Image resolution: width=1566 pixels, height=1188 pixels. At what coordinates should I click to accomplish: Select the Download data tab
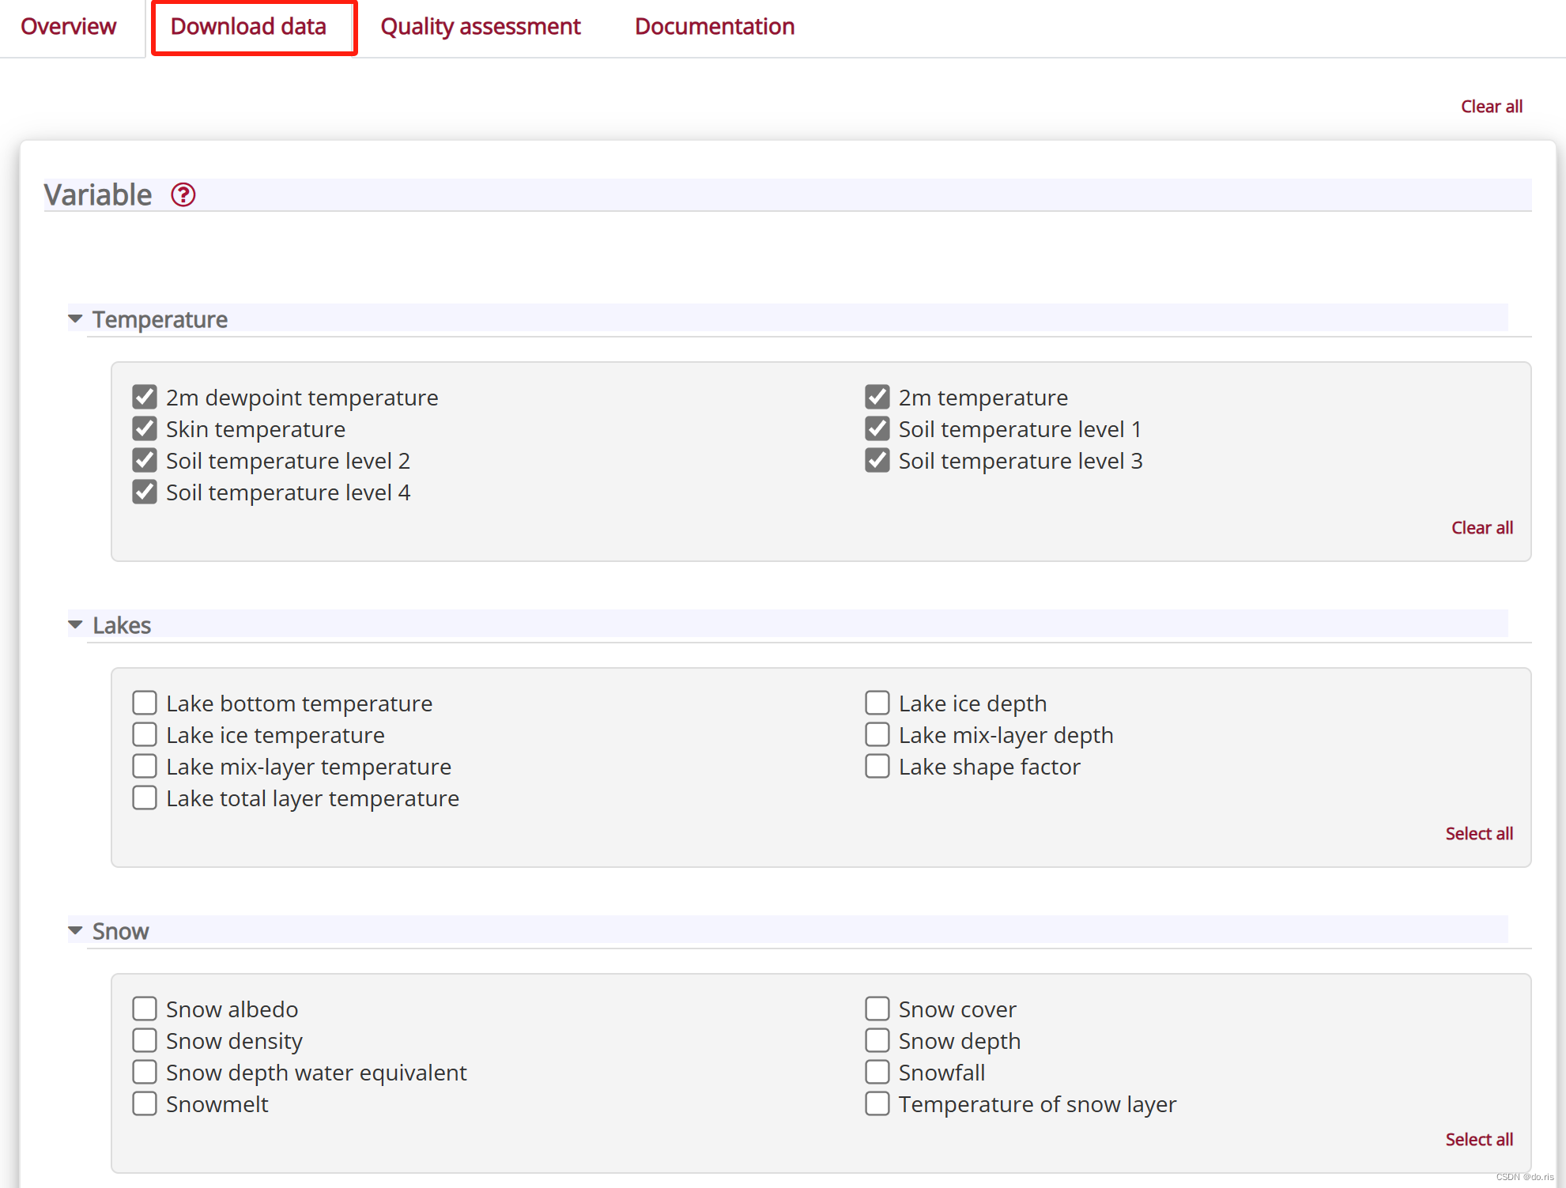(248, 26)
